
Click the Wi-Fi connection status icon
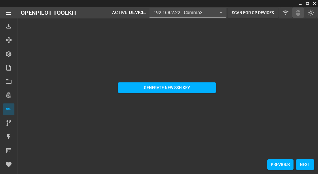pos(285,13)
